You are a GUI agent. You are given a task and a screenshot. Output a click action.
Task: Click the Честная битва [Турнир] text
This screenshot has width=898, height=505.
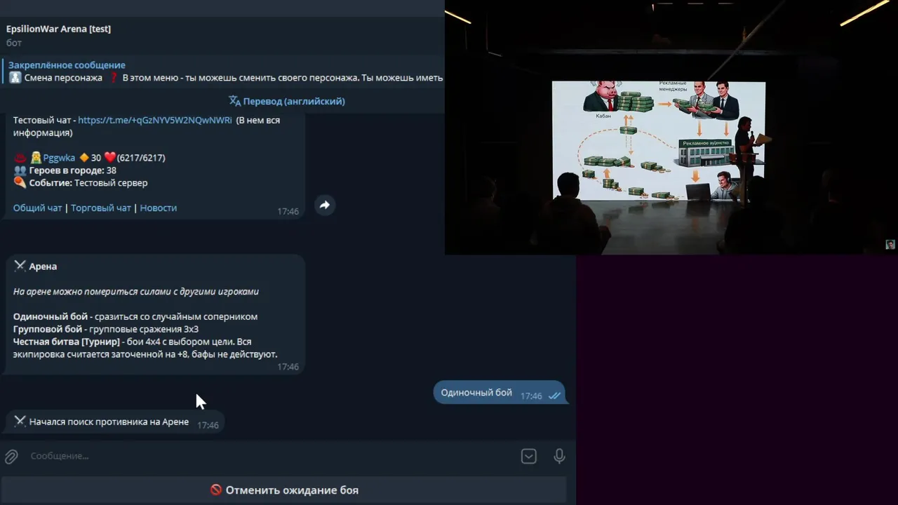(67, 342)
